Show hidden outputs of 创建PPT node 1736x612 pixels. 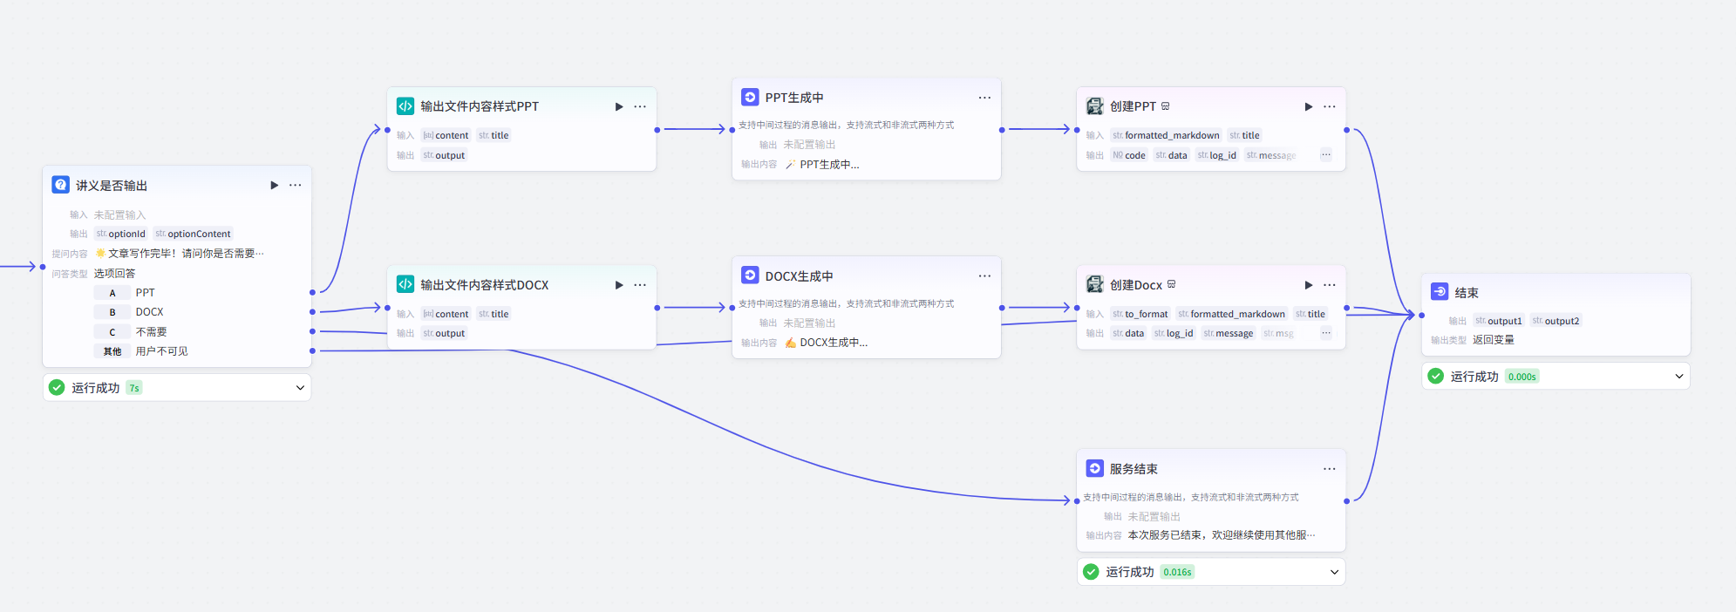[x=1325, y=155]
